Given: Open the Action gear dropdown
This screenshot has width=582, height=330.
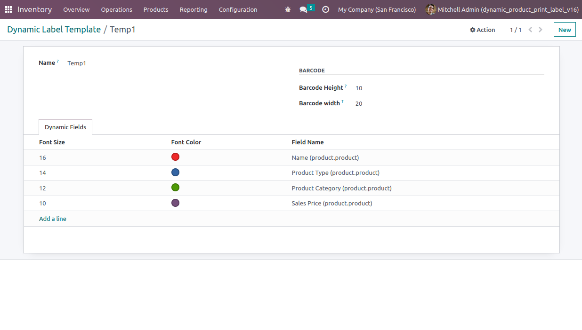Looking at the screenshot, I should [482, 30].
